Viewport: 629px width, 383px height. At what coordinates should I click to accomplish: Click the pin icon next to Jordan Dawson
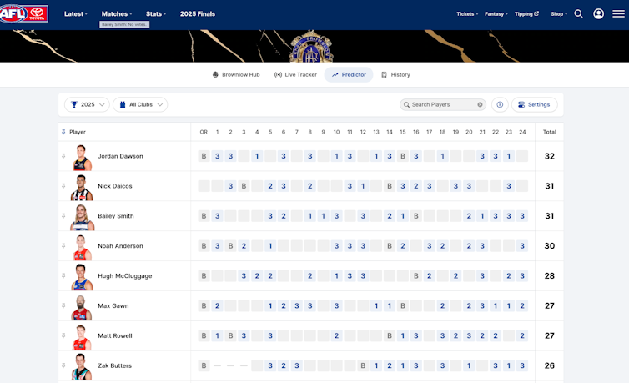pos(63,156)
